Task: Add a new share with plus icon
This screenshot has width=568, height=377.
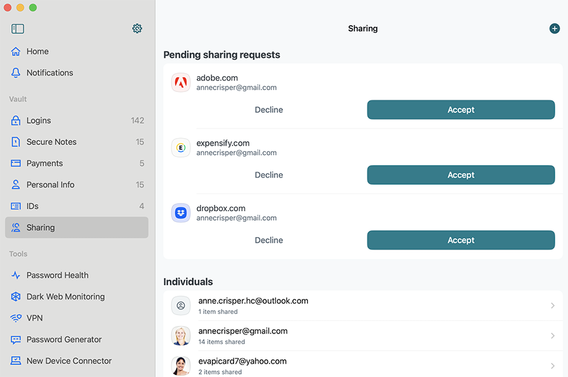Action: pos(554,28)
